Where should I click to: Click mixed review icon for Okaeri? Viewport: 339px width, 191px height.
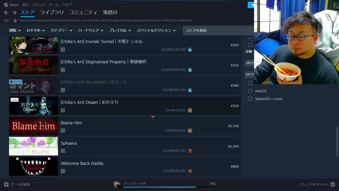pos(190,110)
